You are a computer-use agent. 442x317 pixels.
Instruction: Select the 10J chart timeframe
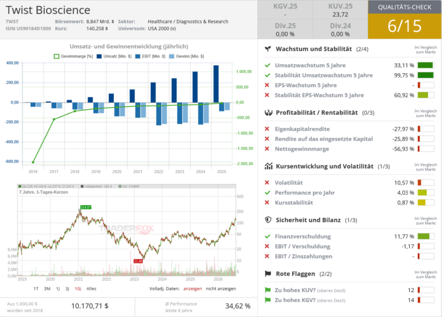pos(78,289)
